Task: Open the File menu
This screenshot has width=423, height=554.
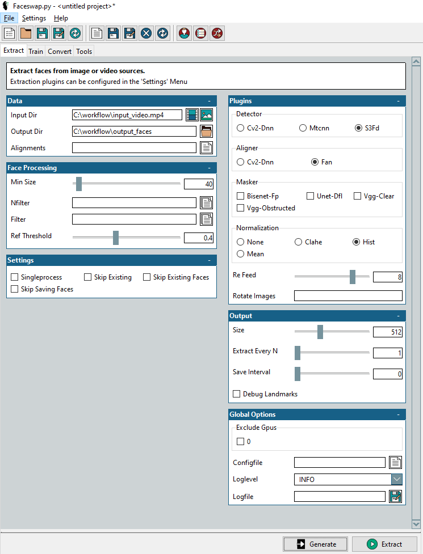Action: coord(9,18)
